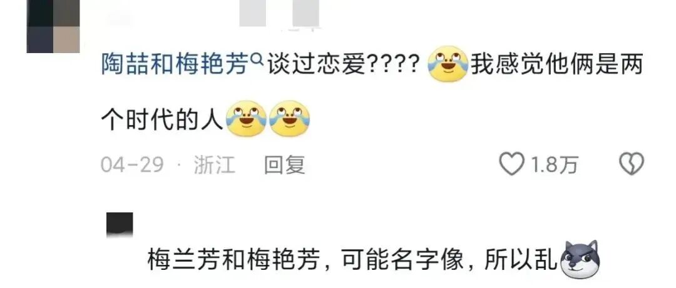
Task: Open the replier's small dark avatar
Action: point(120,225)
